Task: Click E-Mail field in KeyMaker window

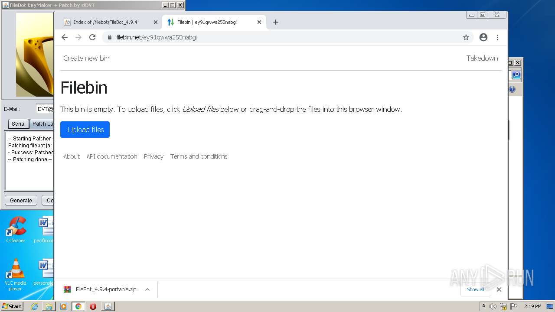Action: tap(45, 109)
